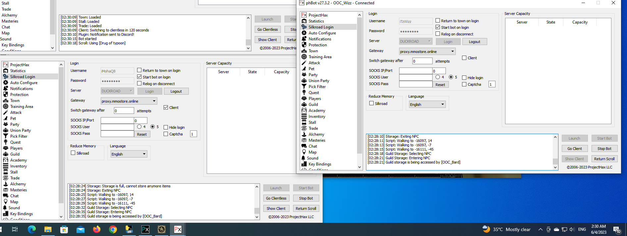Select Training Area in the OOC_Wizz sidebar
The image size is (627, 236).
point(320,57)
